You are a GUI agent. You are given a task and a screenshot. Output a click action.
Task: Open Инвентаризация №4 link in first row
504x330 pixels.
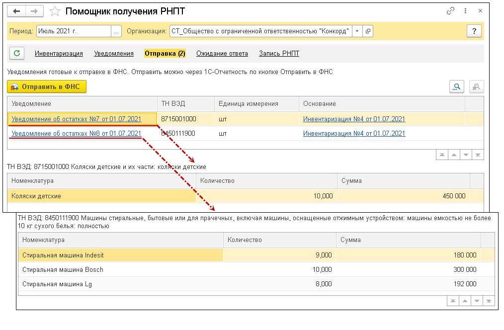[x=354, y=119]
